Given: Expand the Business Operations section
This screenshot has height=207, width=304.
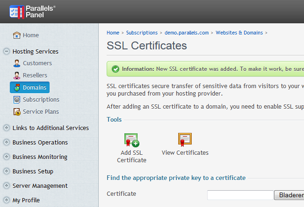Looking at the screenshot, I should [7, 143].
